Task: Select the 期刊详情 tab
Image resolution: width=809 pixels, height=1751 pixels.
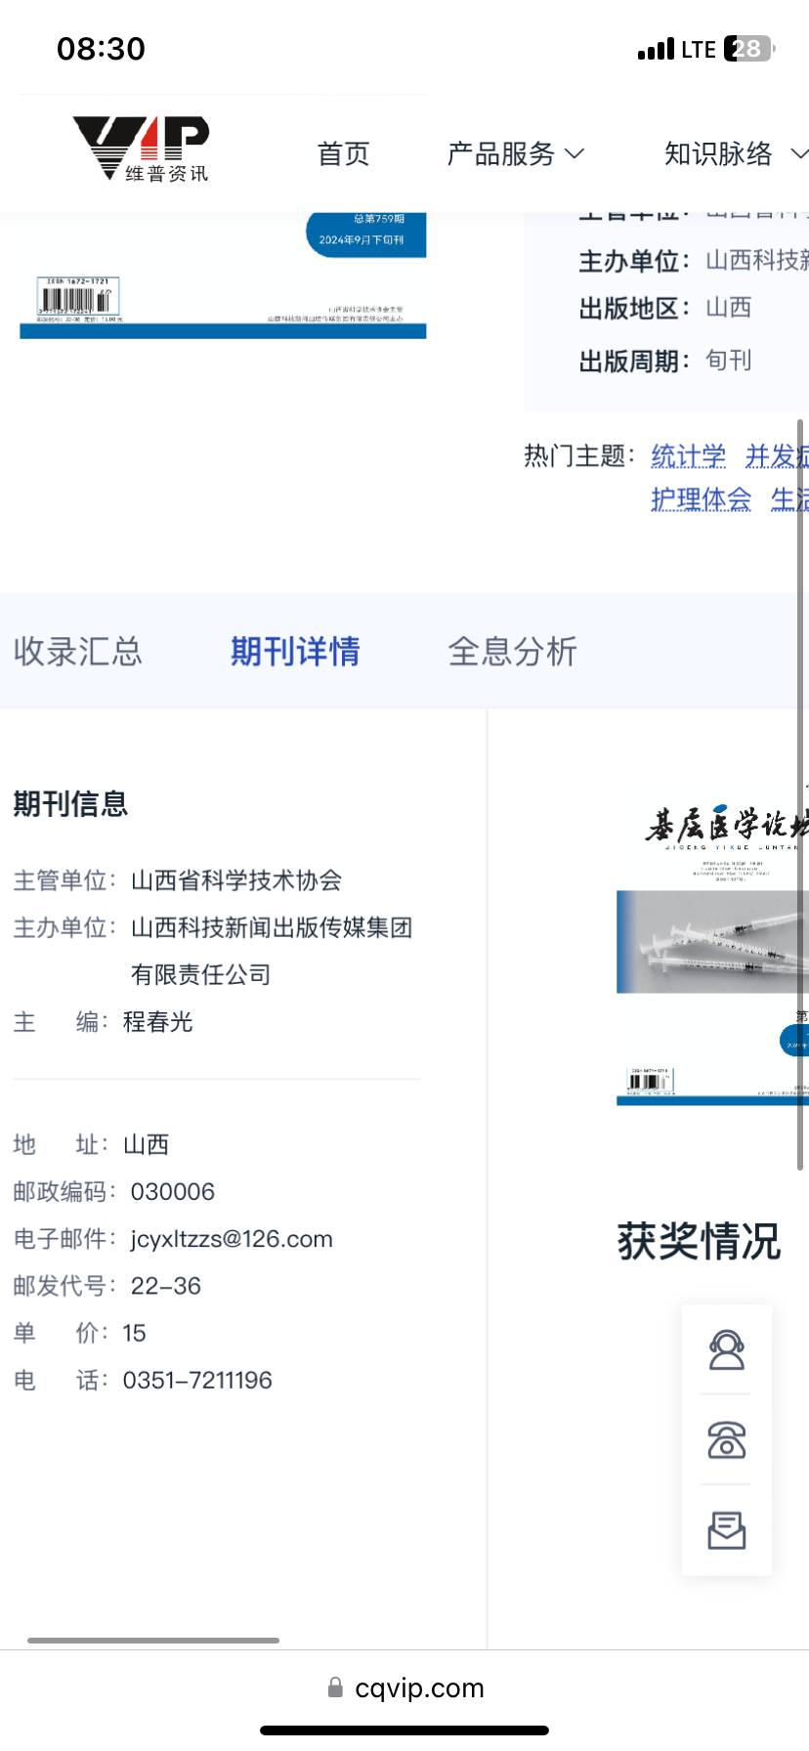Action: click(295, 651)
